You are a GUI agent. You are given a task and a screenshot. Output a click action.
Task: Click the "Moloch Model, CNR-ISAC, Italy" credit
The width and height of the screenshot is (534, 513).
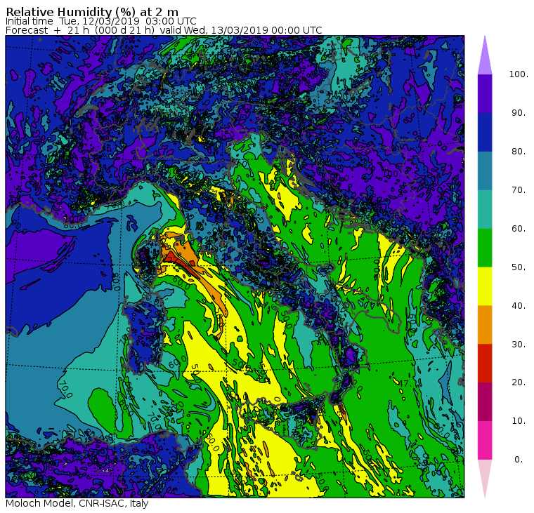(x=77, y=503)
